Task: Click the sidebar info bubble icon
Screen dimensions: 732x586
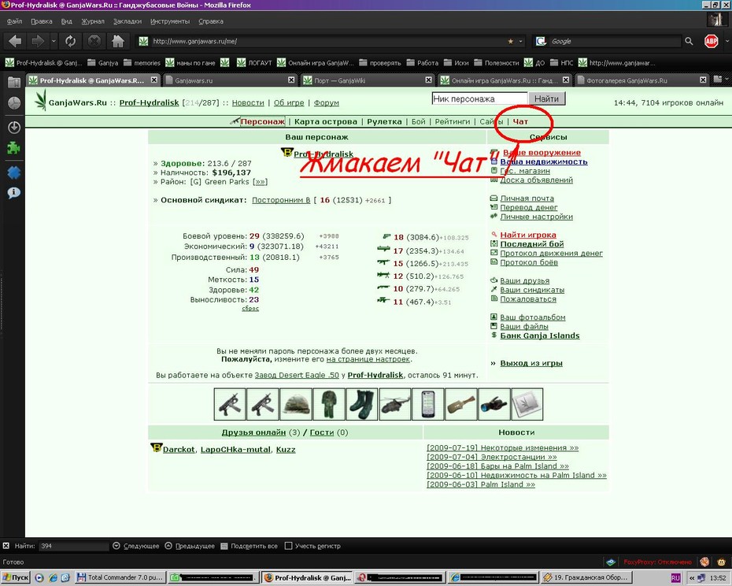Action: (x=14, y=192)
